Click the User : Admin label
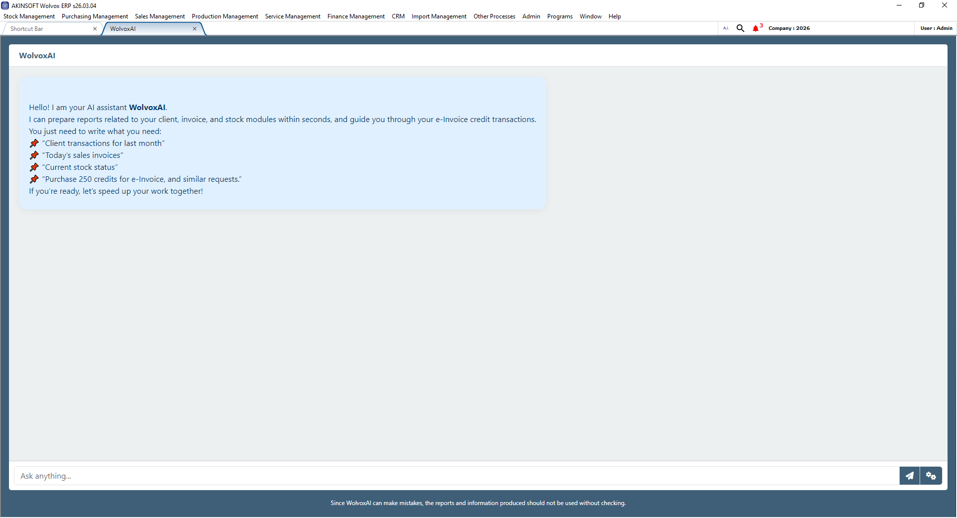 click(936, 28)
